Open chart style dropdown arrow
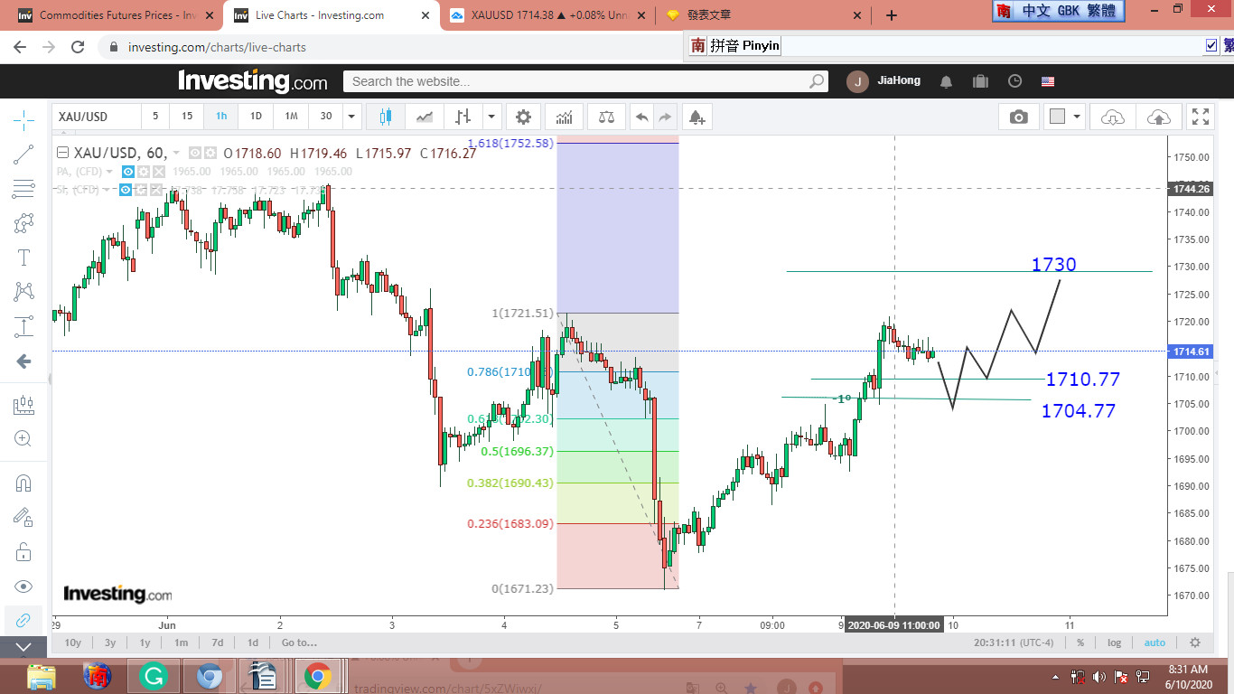The image size is (1234, 694). click(491, 117)
